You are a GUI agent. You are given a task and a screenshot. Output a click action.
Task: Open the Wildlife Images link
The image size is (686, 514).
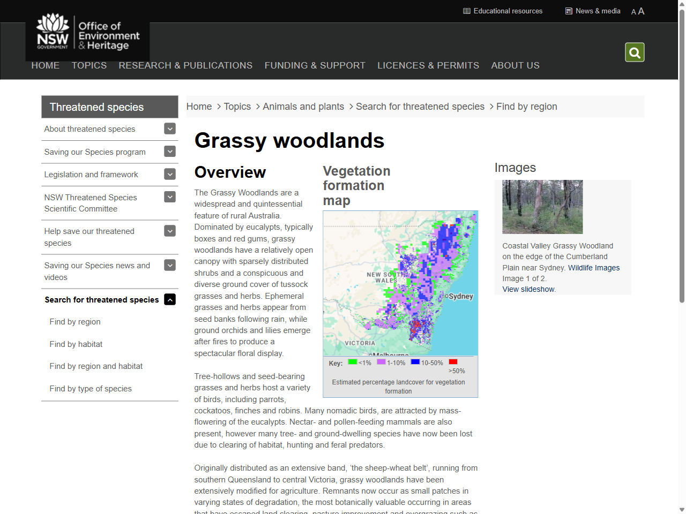point(594,267)
